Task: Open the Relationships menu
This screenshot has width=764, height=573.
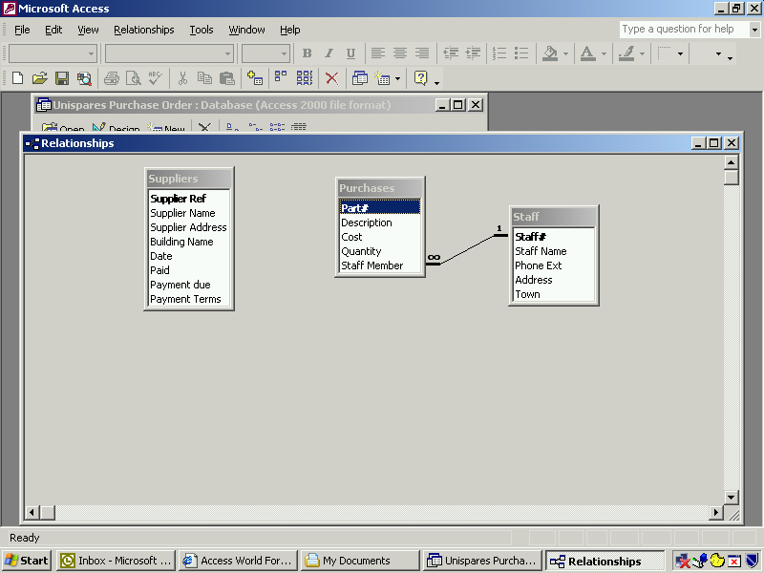Action: pos(143,30)
